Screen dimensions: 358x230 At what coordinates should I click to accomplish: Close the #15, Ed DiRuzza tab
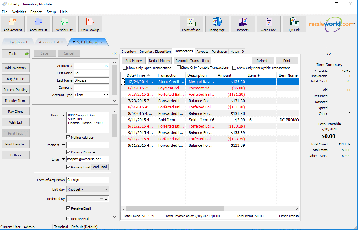point(102,42)
